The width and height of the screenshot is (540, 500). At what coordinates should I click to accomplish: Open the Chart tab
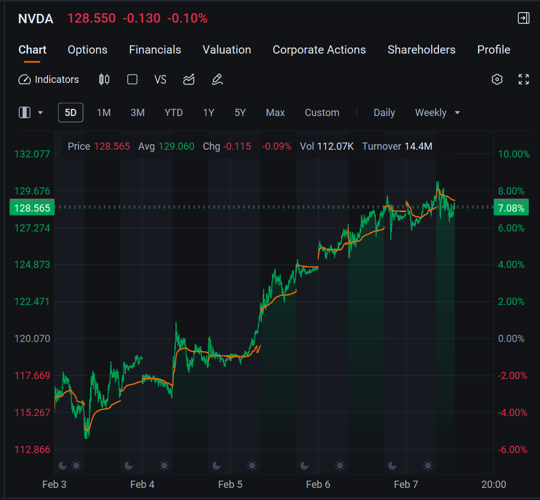32,50
